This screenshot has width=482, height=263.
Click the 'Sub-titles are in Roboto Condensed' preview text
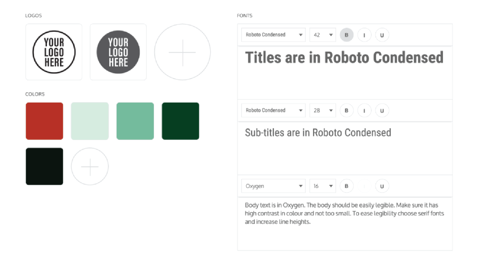point(318,133)
